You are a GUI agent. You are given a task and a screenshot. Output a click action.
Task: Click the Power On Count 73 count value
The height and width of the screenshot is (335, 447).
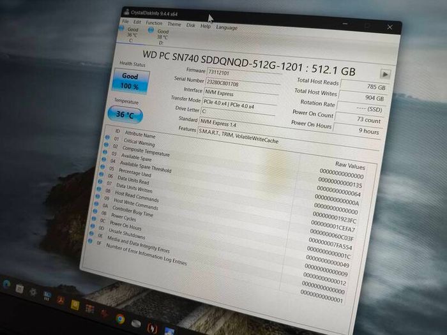point(359,119)
